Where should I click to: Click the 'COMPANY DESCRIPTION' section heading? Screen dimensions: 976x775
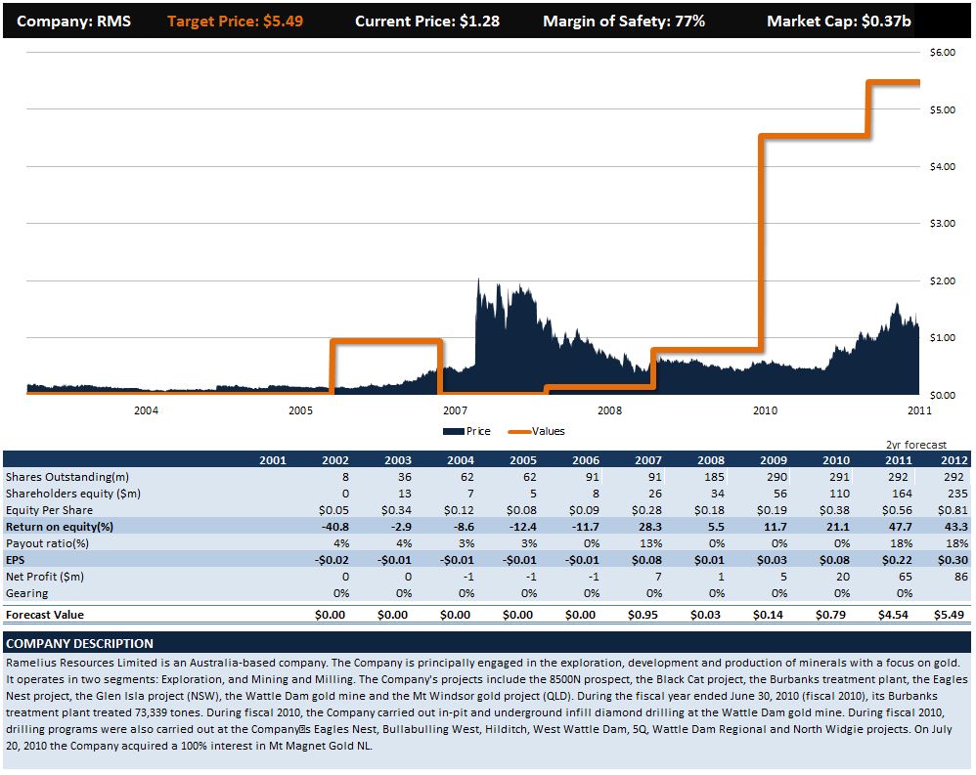pos(79,644)
